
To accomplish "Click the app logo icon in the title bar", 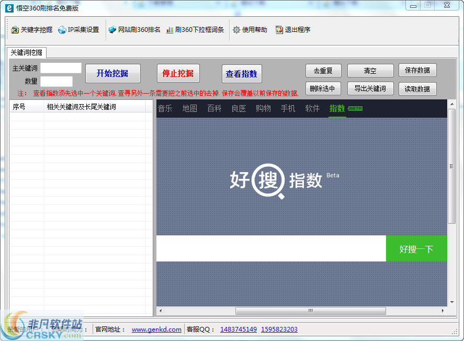I will pyautogui.click(x=9, y=8).
